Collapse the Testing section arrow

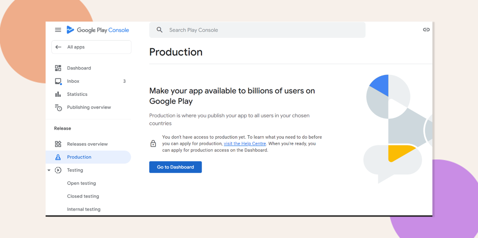click(49, 170)
